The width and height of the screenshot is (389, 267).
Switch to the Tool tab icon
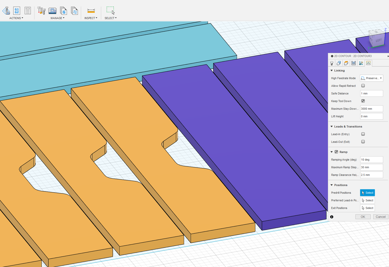tap(332, 63)
